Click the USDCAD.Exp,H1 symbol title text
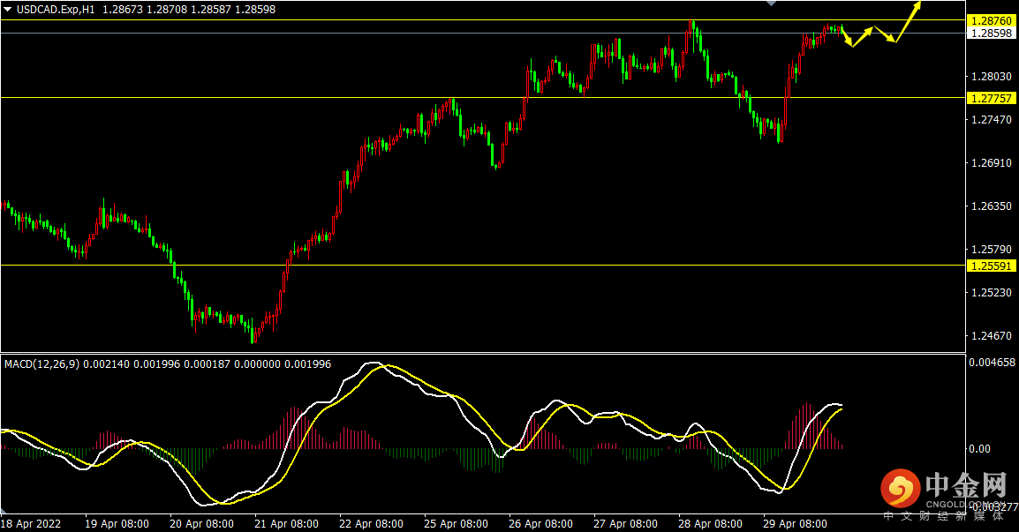This screenshot has width=1019, height=532. point(56,10)
